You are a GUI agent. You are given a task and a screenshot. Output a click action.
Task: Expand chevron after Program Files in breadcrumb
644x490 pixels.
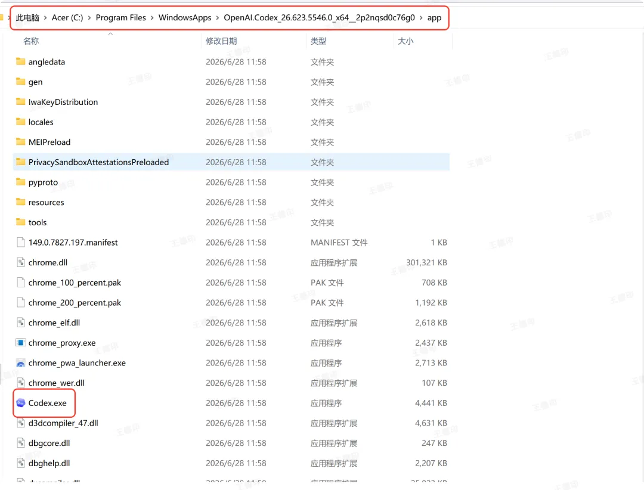pyautogui.click(x=152, y=18)
